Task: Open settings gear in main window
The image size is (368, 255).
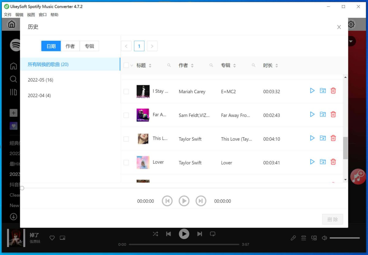Action: [x=351, y=24]
